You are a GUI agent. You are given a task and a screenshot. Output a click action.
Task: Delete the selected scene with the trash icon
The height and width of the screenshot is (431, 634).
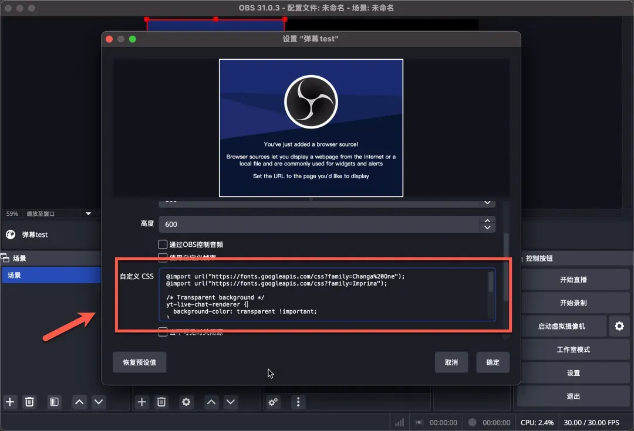pyautogui.click(x=29, y=402)
